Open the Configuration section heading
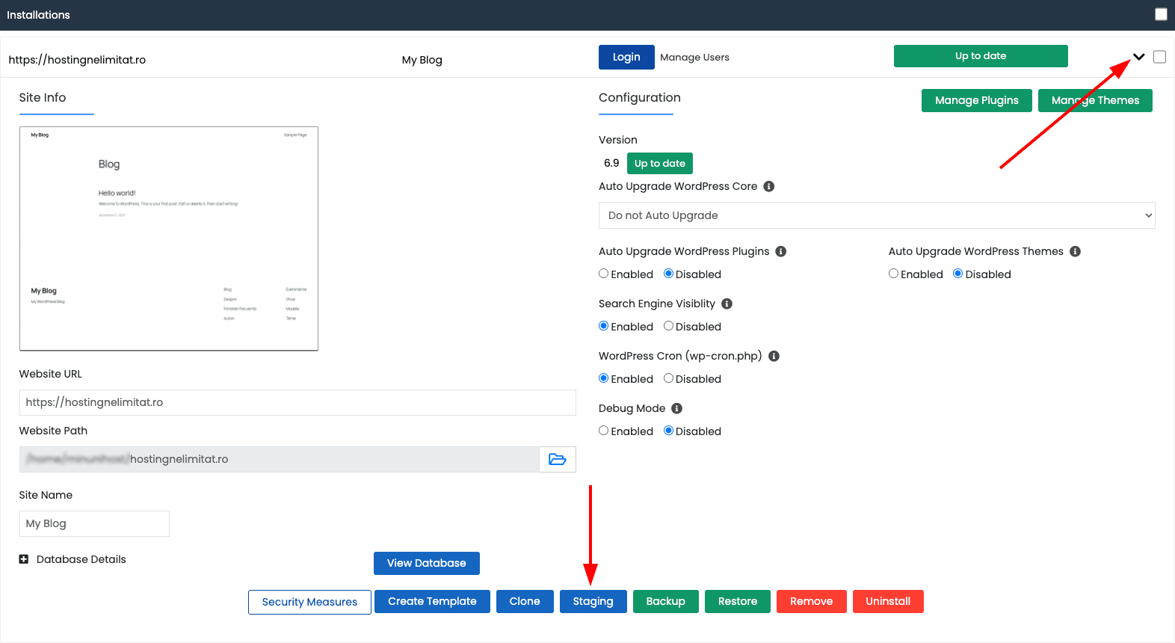The width and height of the screenshot is (1175, 643). (639, 98)
